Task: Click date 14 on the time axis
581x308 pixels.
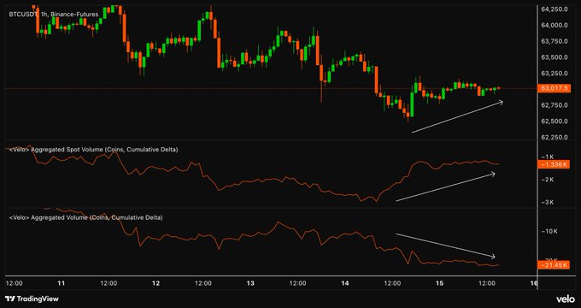Action: (x=345, y=283)
